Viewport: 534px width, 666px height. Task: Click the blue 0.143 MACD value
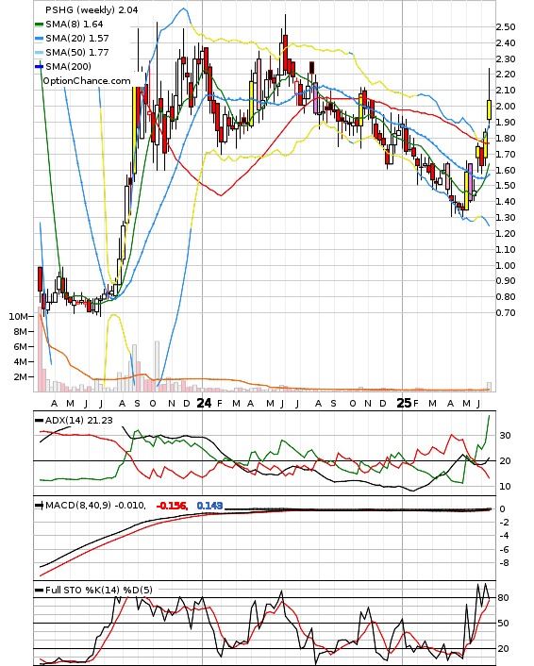(x=209, y=506)
